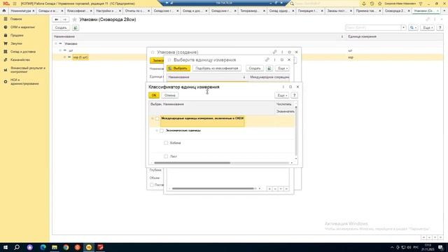Open more-options dots in Классификатор title bar

283,87
